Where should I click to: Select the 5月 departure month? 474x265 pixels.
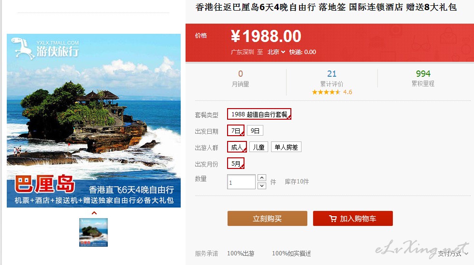(236, 163)
